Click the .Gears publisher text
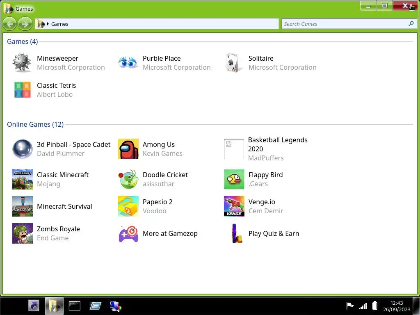The height and width of the screenshot is (315, 420). [258, 184]
